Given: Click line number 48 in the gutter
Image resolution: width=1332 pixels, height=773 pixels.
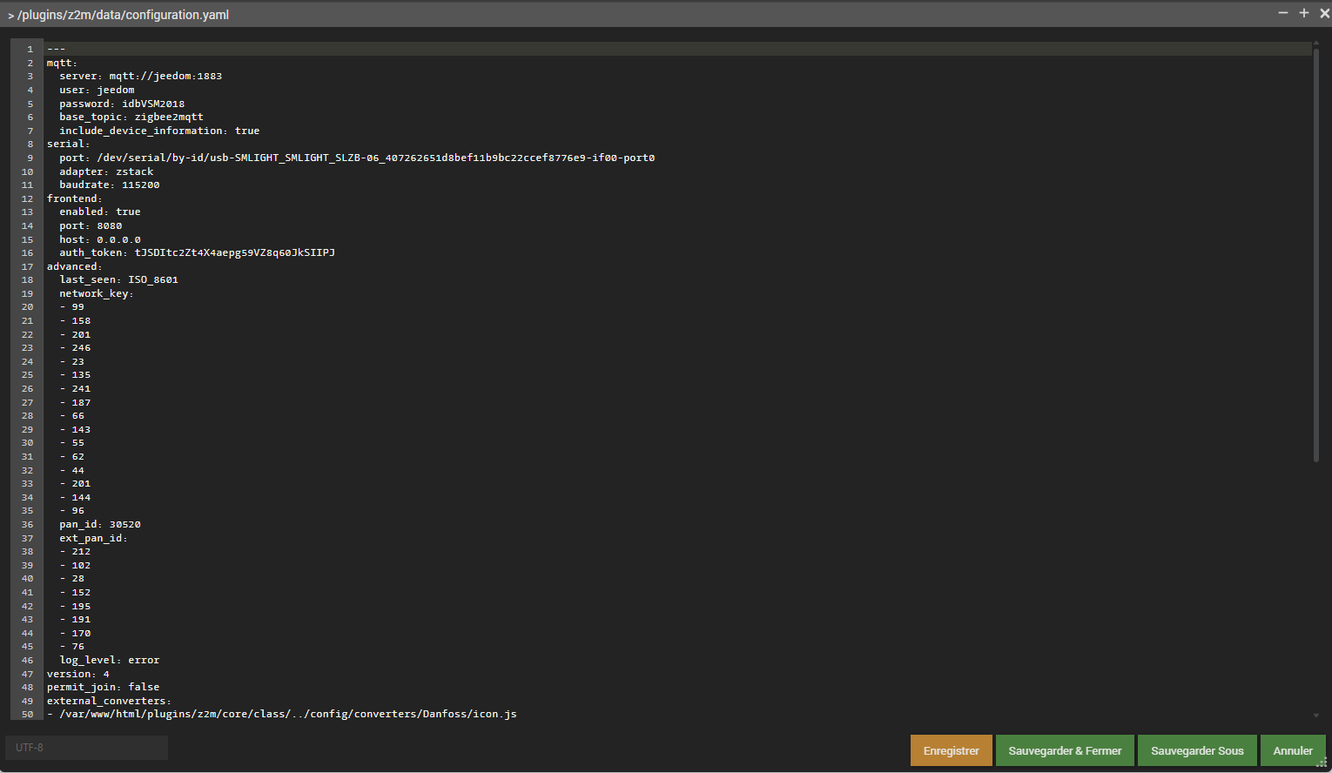Looking at the screenshot, I should pyautogui.click(x=27, y=688).
